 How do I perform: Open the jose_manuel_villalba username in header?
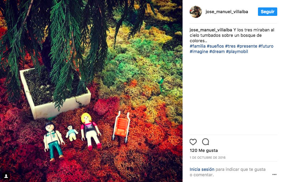tap(227, 12)
